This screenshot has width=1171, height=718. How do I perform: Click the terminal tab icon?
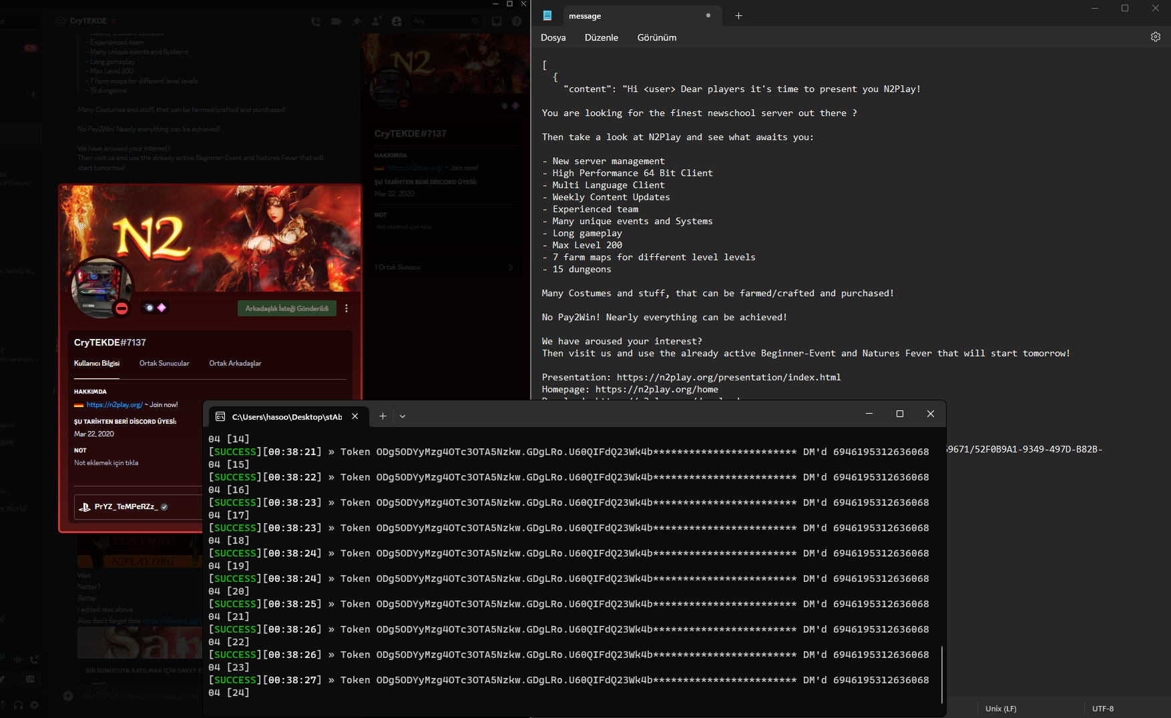[220, 416]
